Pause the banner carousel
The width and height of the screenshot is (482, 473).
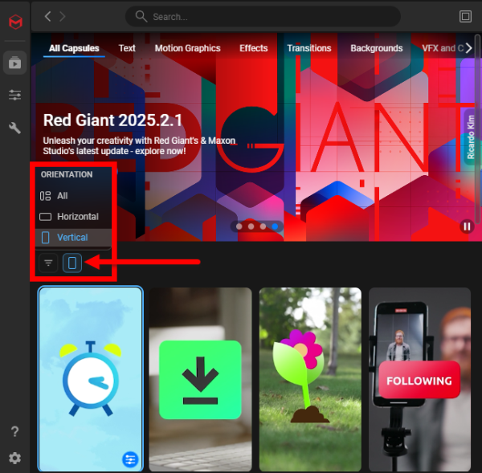pyautogui.click(x=467, y=226)
